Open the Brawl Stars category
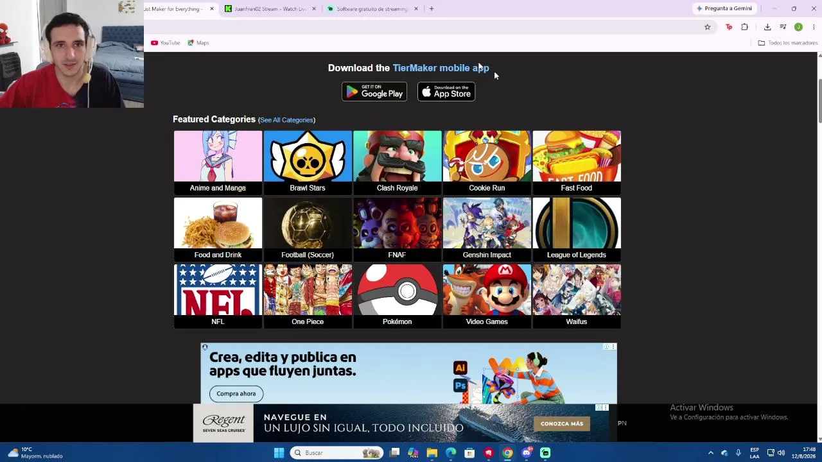 [x=308, y=162]
